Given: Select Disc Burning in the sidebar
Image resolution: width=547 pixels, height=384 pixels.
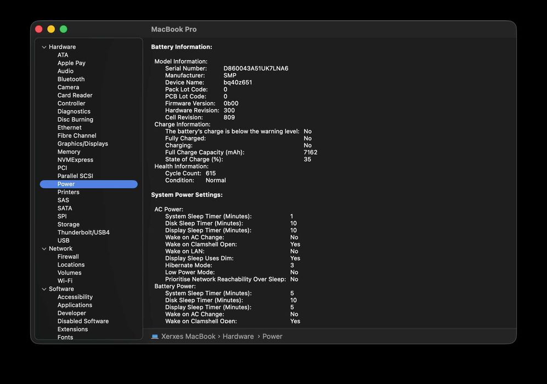Looking at the screenshot, I should coord(75,120).
